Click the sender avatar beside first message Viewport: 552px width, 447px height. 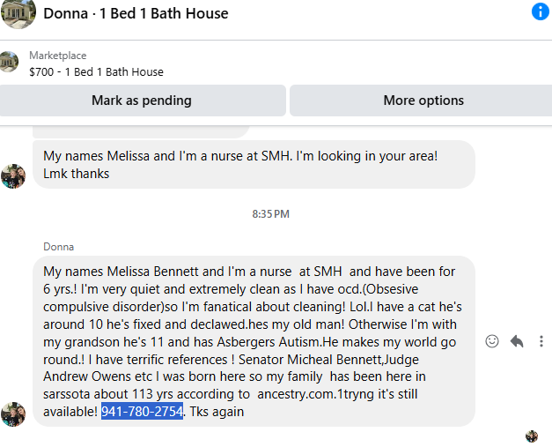[x=13, y=176]
